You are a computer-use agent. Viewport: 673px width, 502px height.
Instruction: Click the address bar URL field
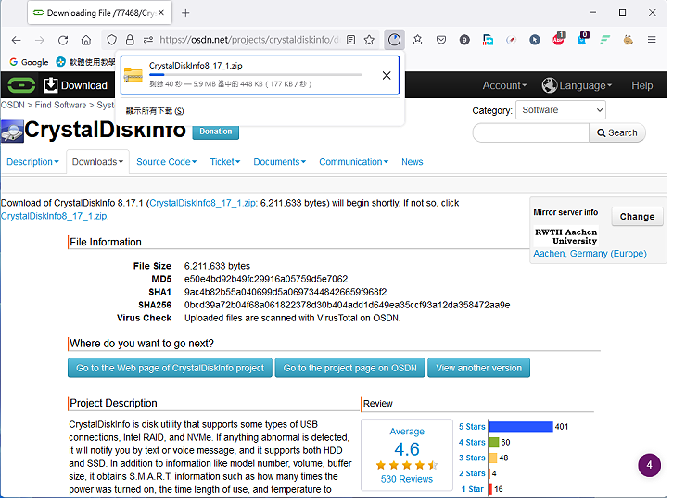pos(249,40)
